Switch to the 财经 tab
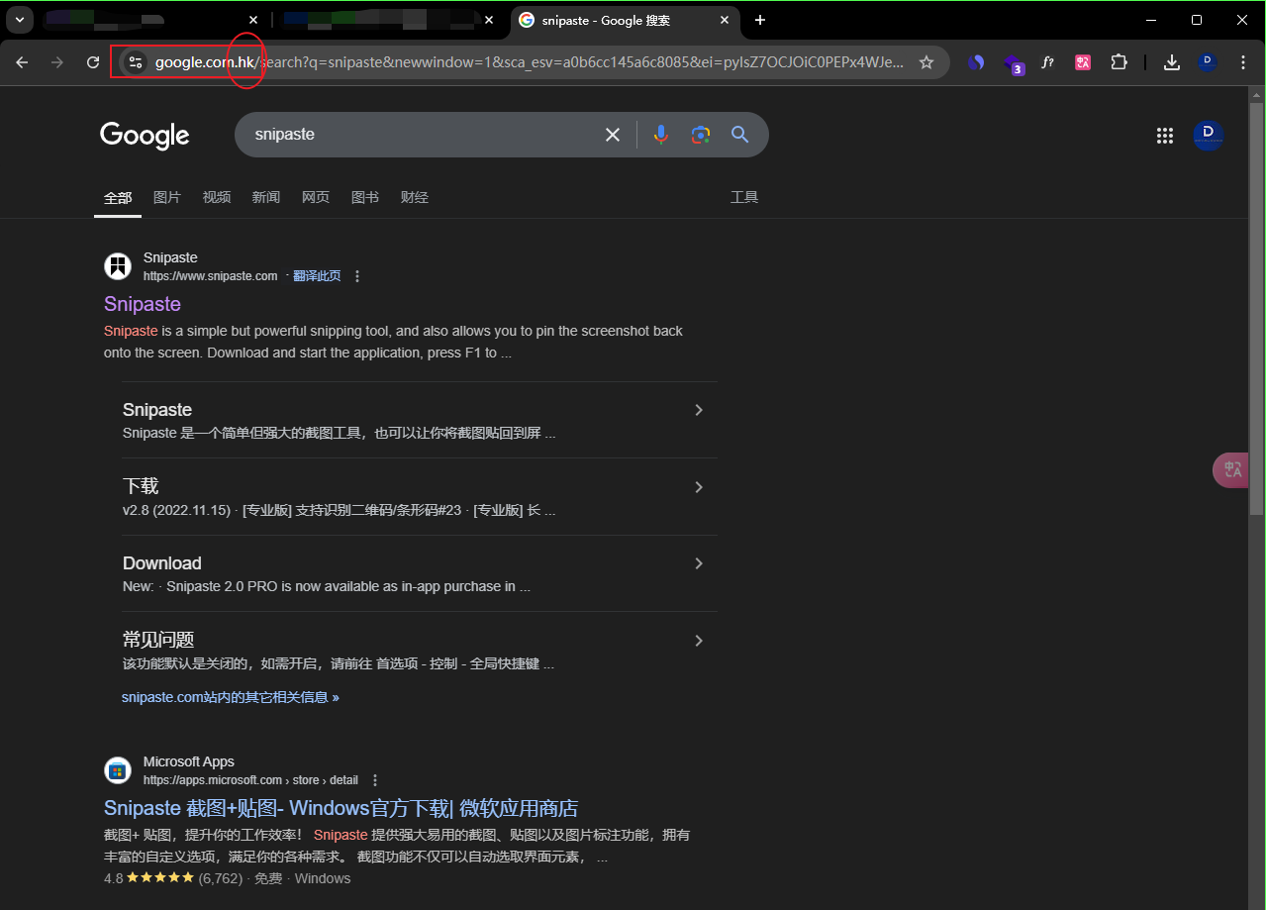This screenshot has width=1266, height=910. coord(415,198)
